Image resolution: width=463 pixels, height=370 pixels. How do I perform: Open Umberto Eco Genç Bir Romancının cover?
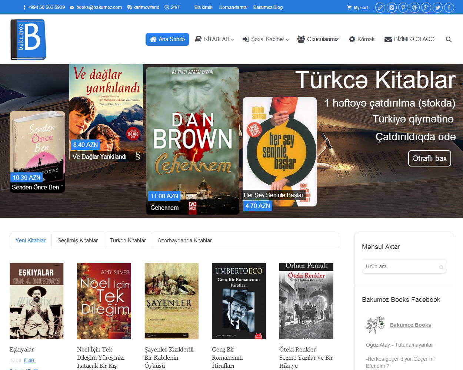coord(239,301)
